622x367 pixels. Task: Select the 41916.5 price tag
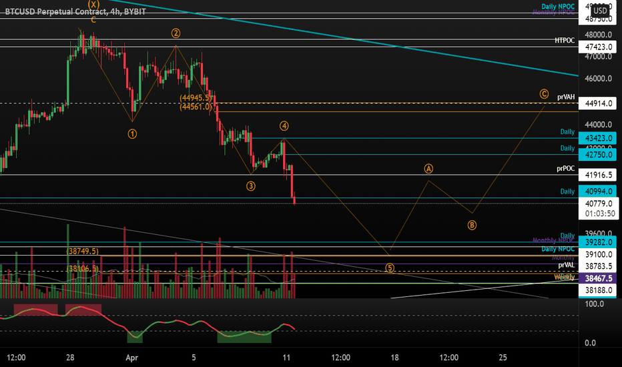pos(598,175)
